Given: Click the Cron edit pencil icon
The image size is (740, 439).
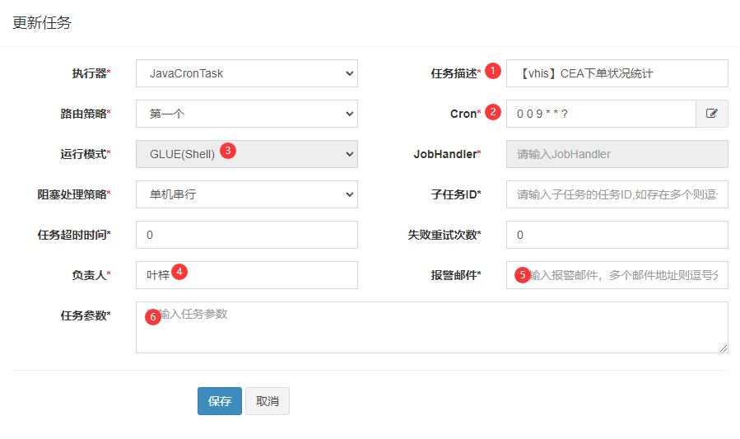Looking at the screenshot, I should (712, 114).
